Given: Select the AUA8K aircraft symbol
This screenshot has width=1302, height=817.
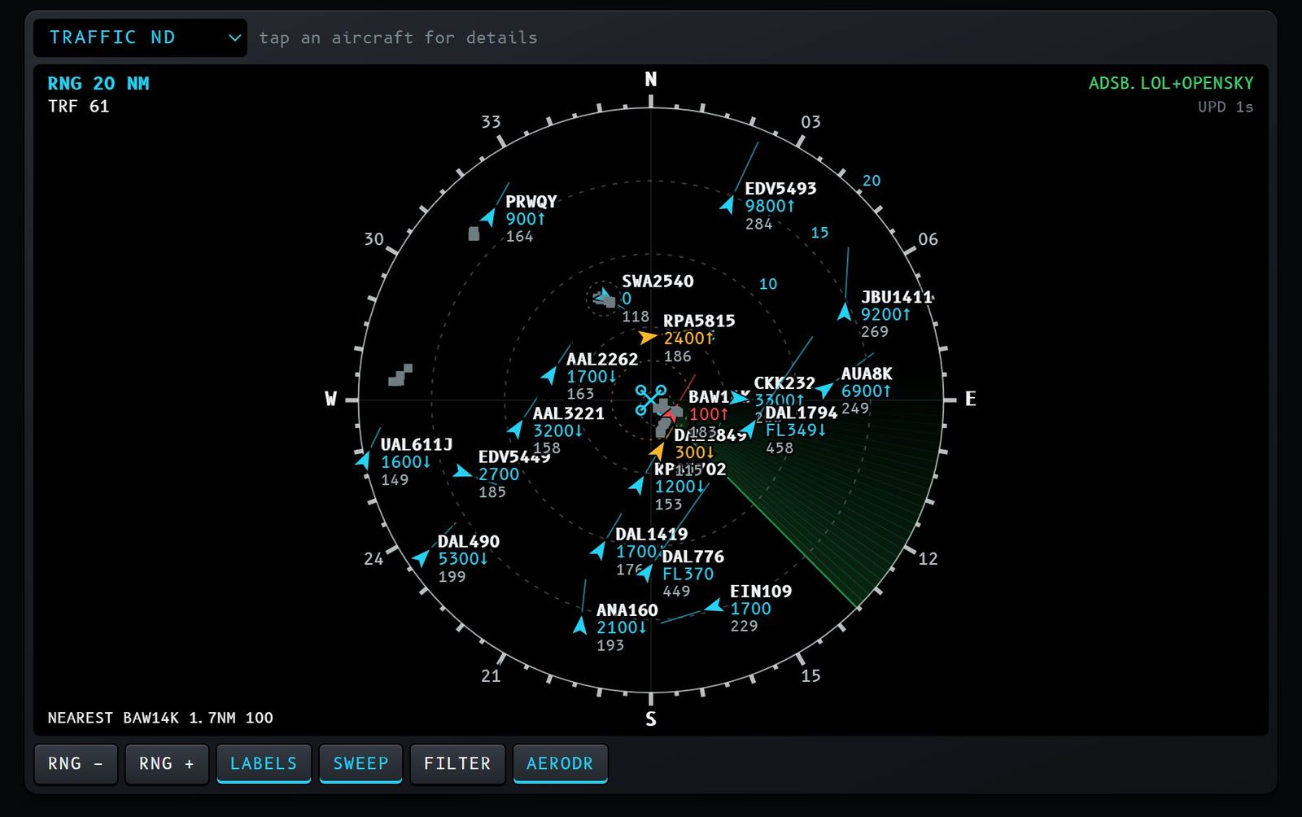Looking at the screenshot, I should 824,390.
